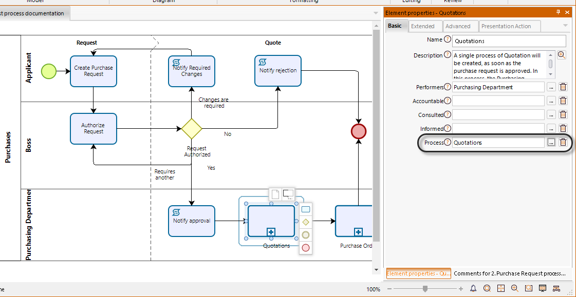Browse Performers with the ellipsis button
576x297 pixels.
point(551,87)
